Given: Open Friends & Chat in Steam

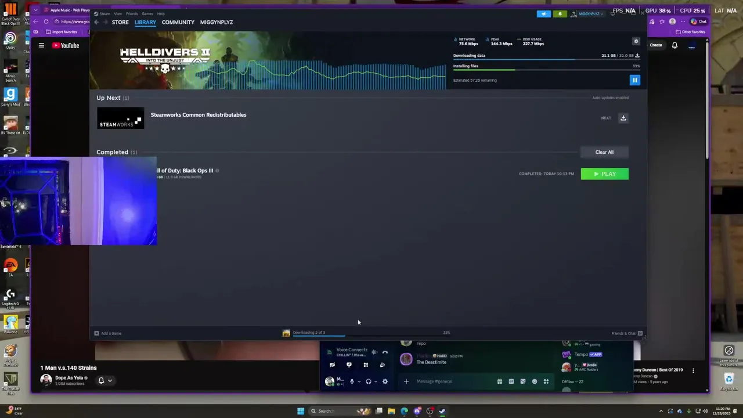Looking at the screenshot, I should point(627,333).
